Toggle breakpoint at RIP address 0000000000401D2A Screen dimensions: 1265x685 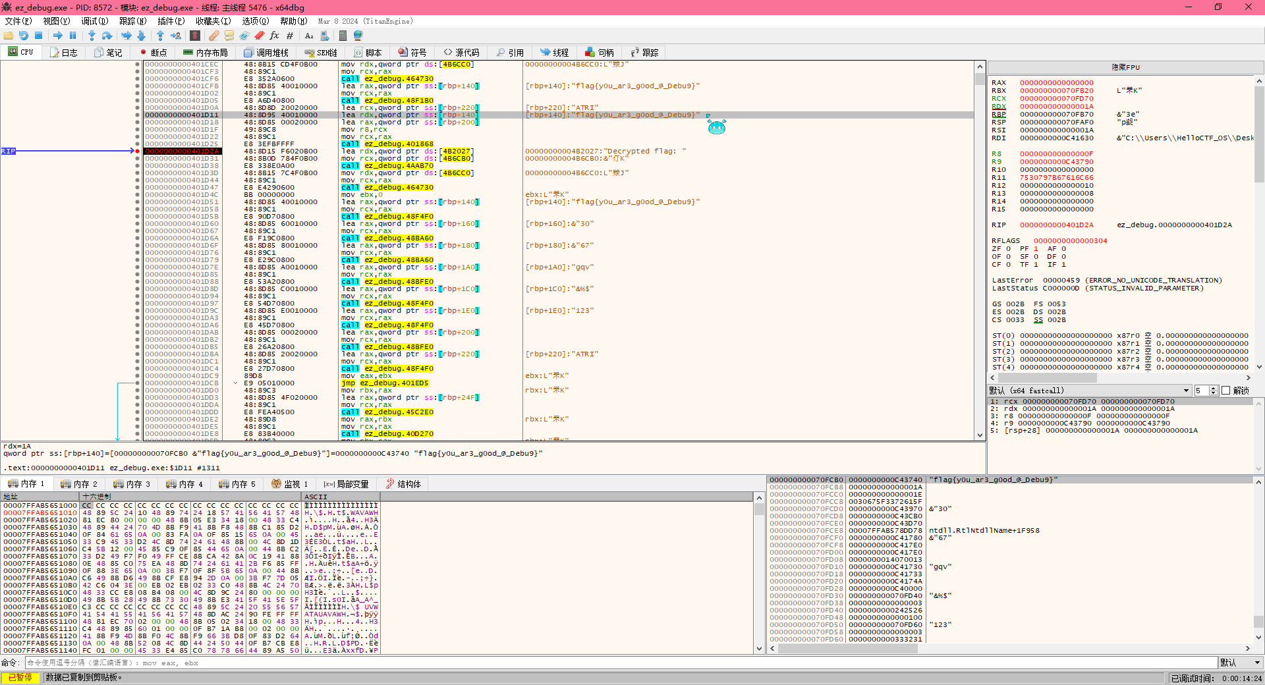point(137,151)
